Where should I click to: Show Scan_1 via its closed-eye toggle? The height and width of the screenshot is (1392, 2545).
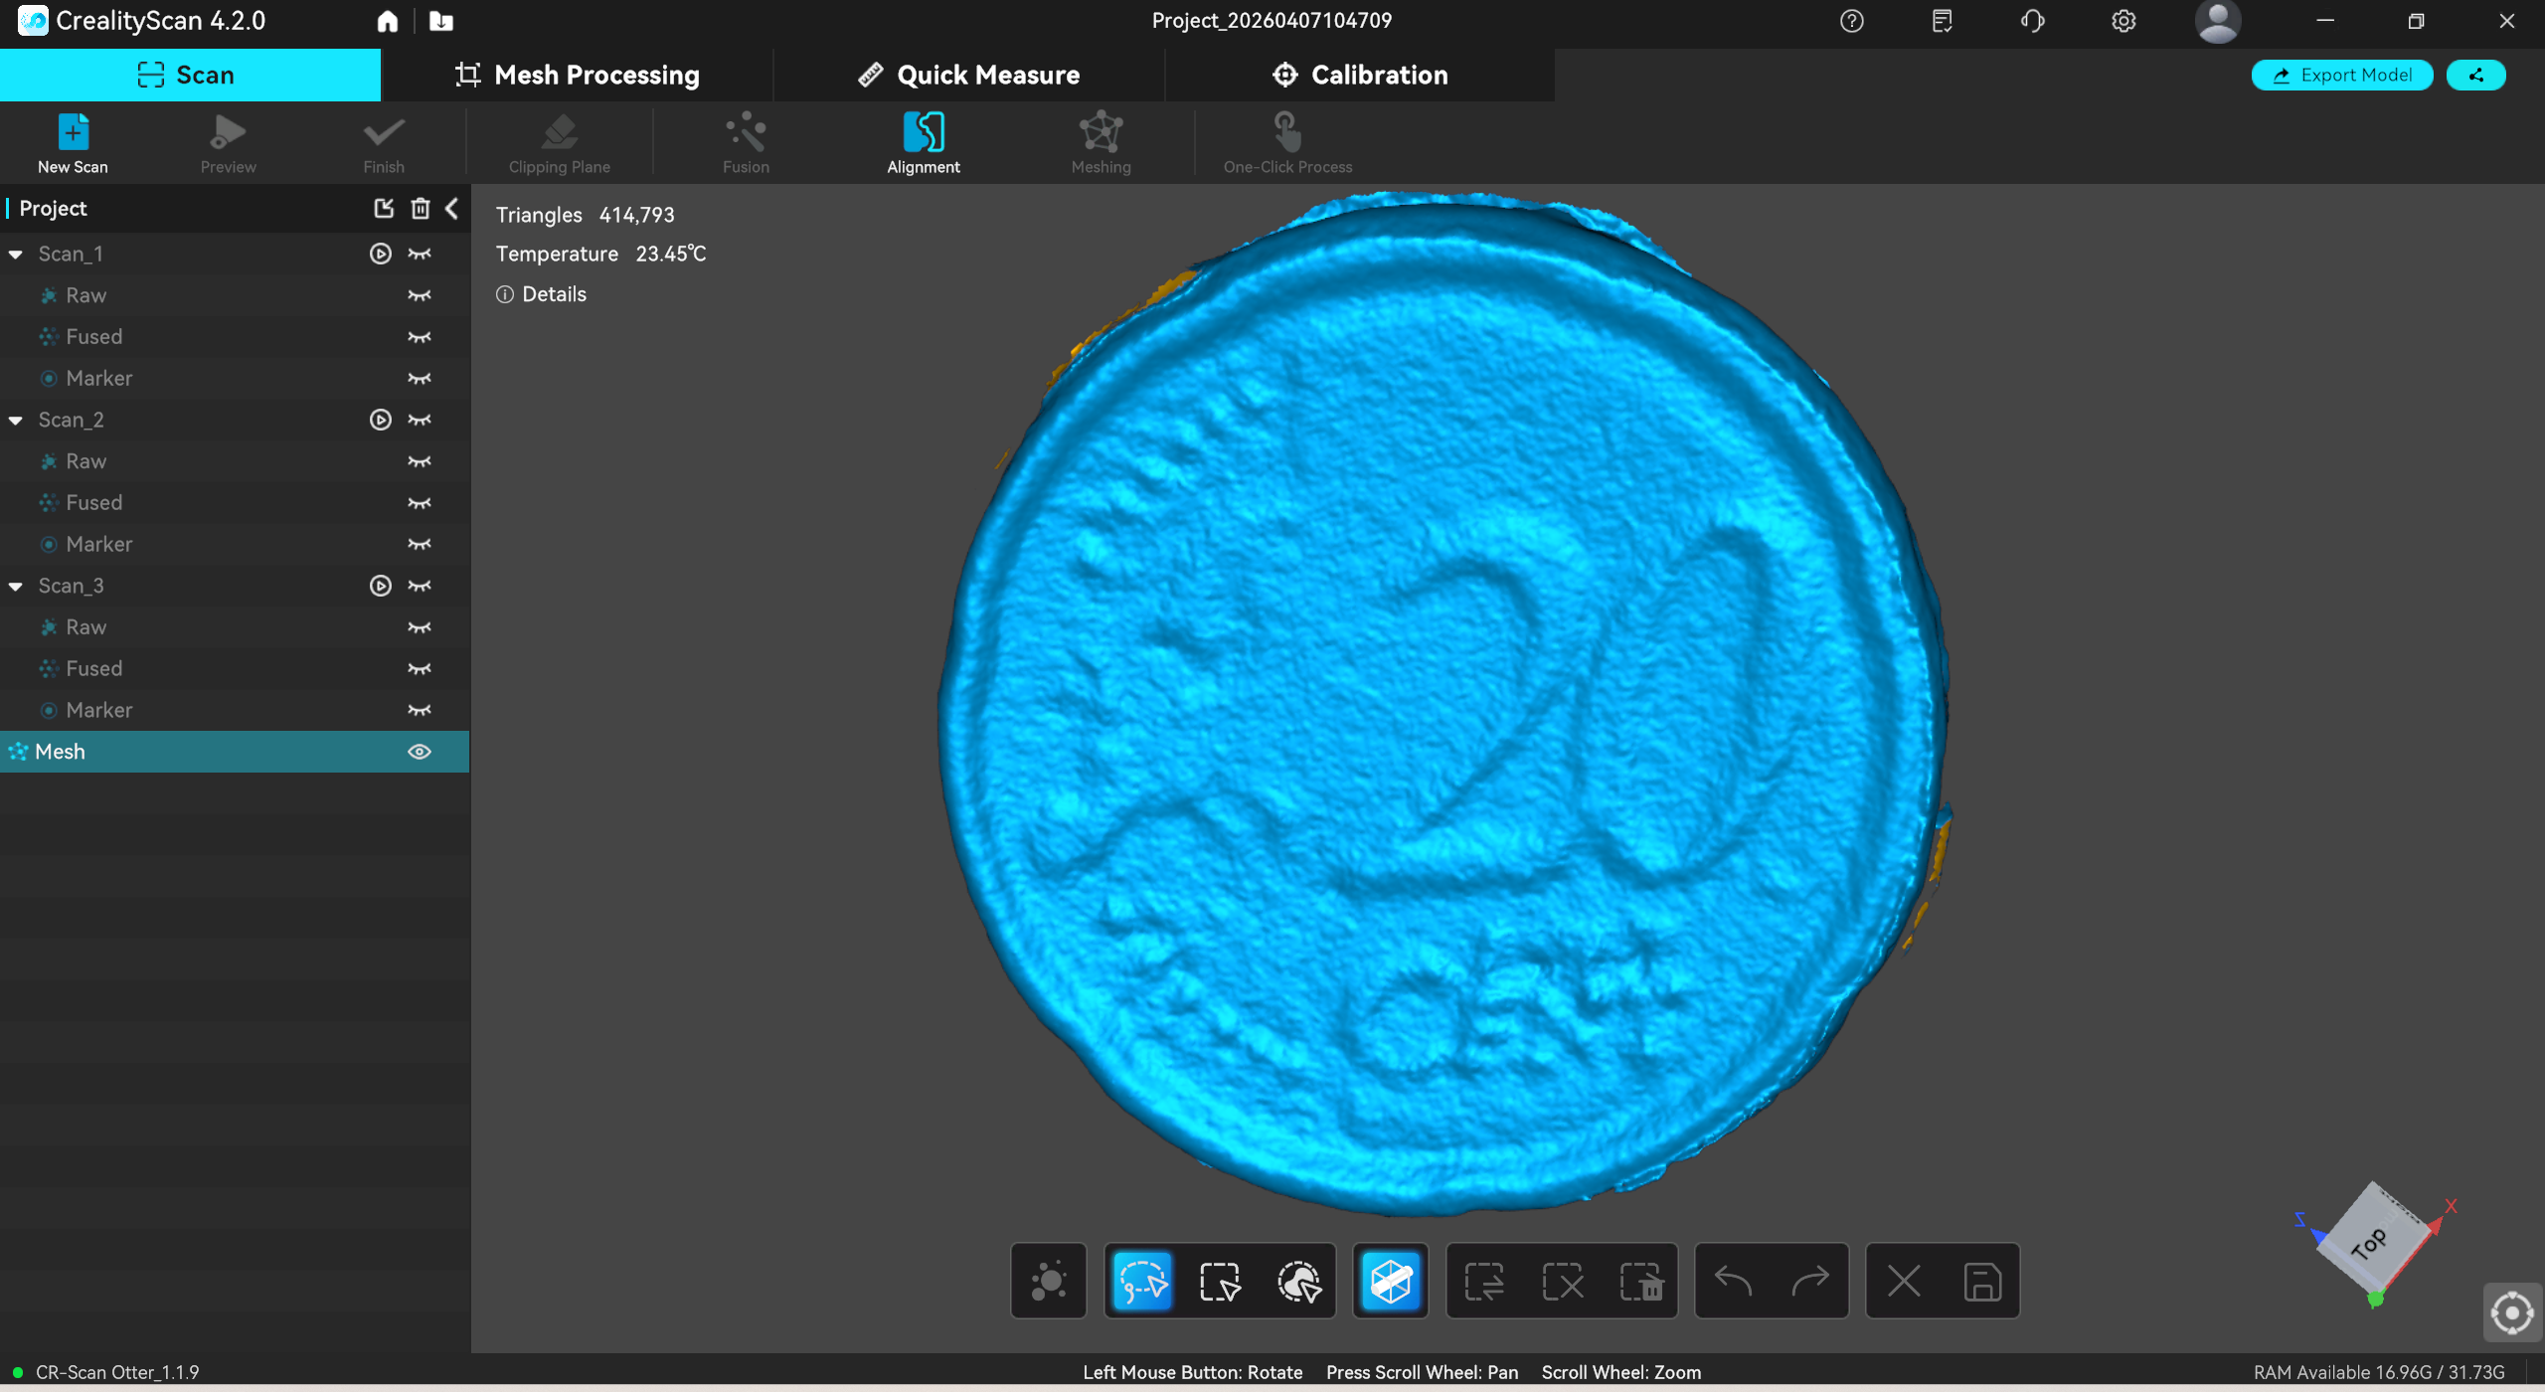pyautogui.click(x=420, y=254)
